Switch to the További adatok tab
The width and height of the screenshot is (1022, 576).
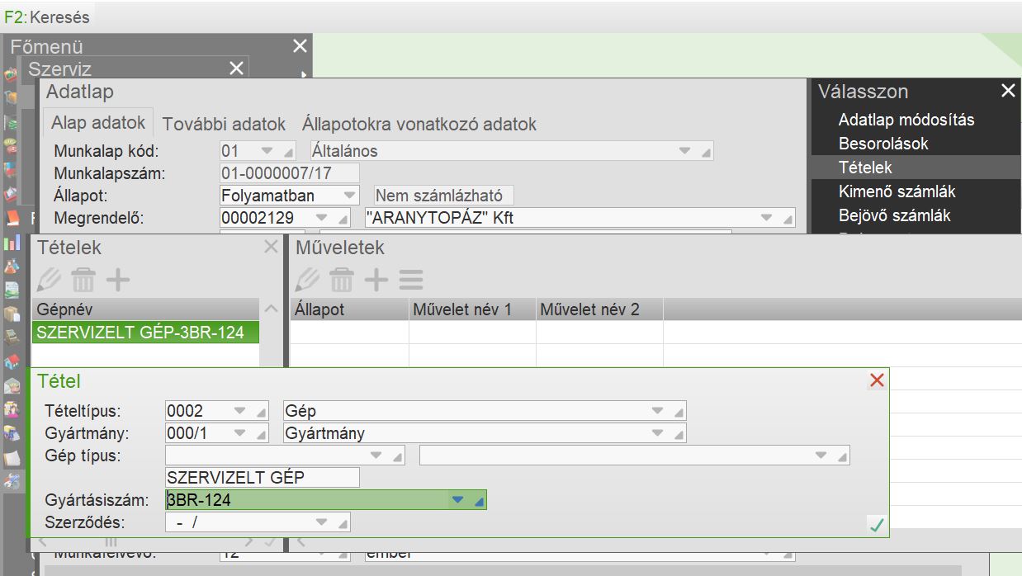[224, 125]
